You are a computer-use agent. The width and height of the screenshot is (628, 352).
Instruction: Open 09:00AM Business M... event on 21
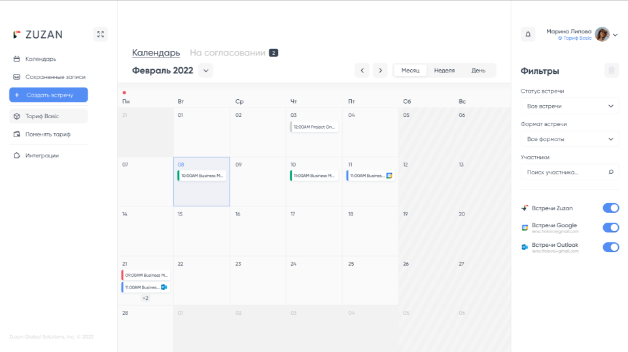[146, 275]
